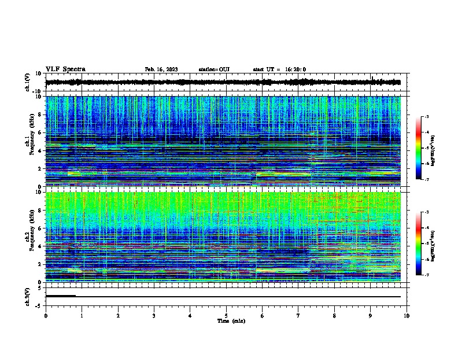Click ch.2 frequency axis tick '4'
Image resolution: width=458 pixels, height=354 pixels.
pyautogui.click(x=40, y=246)
